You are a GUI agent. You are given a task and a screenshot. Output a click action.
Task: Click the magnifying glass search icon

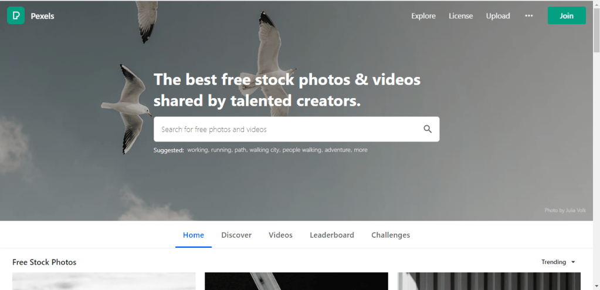(428, 129)
